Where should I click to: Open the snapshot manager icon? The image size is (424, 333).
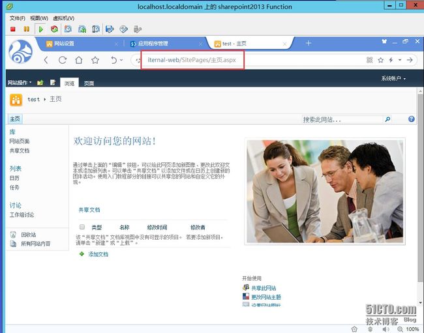pos(96,29)
